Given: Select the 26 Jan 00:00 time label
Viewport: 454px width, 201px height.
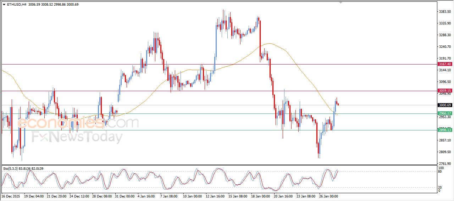Looking at the screenshot, I should (329, 196).
